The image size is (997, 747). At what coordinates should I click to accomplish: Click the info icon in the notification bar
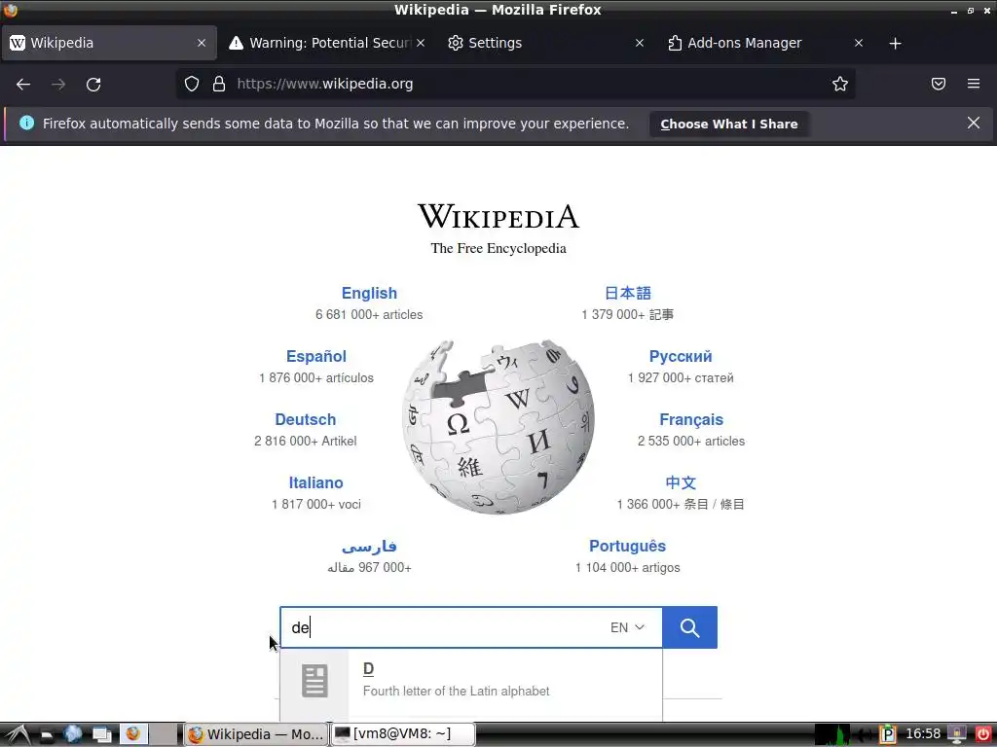point(26,123)
